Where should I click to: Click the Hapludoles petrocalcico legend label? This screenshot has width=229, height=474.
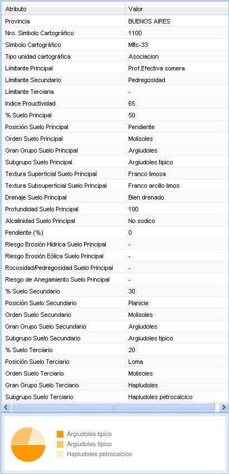99,454
